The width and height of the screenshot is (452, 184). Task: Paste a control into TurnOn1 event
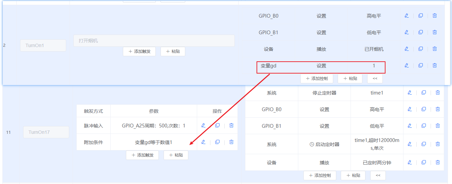350,78
